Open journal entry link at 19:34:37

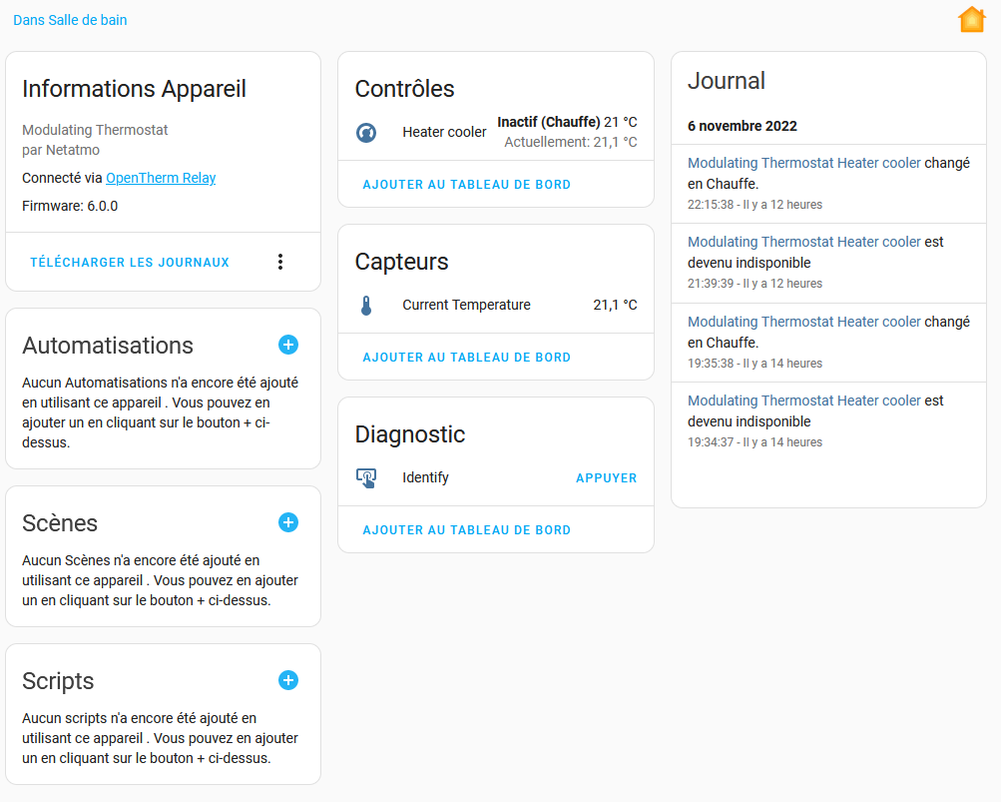[x=803, y=401]
